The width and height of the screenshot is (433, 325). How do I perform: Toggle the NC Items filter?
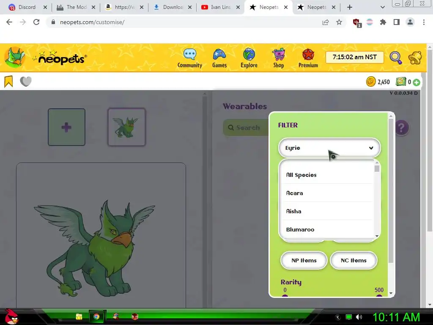[x=354, y=260]
